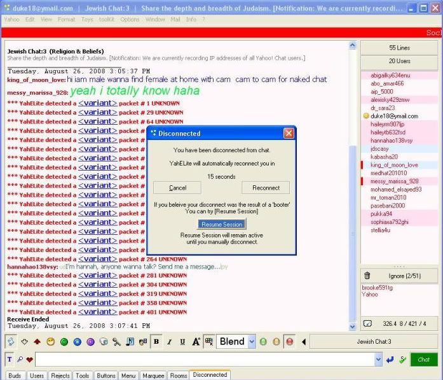Screen dimensions: 443x380
Task: Click the dark red up-arrow toolbar icon
Action: coord(37,342)
